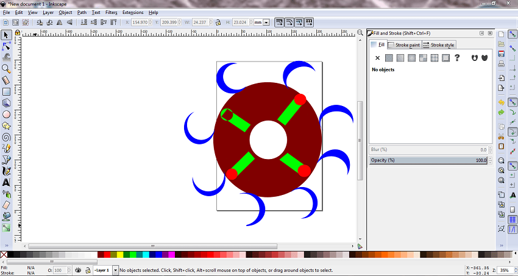The image size is (518, 276).
Task: Click the Blur value stepper
Action: (x=490, y=149)
